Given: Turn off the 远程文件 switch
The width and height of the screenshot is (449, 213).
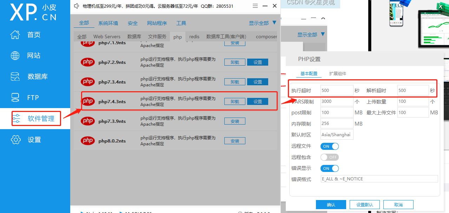Looking at the screenshot, I should tap(330, 146).
